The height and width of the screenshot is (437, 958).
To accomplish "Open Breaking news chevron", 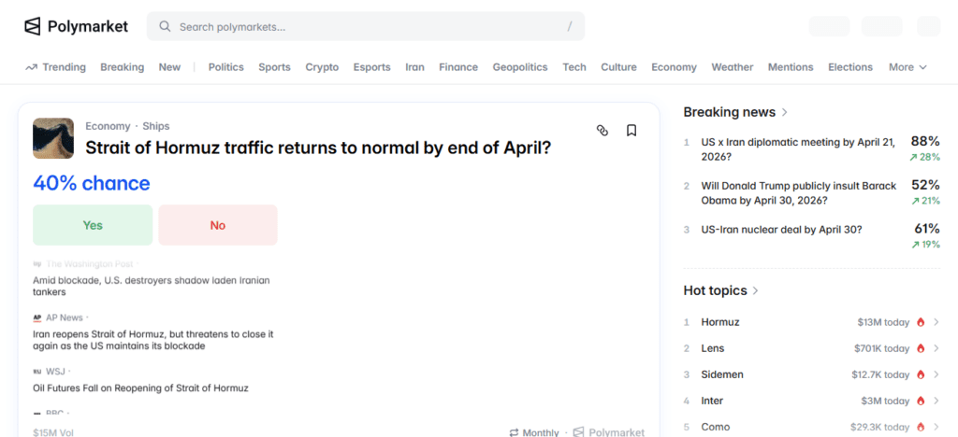I will (785, 112).
